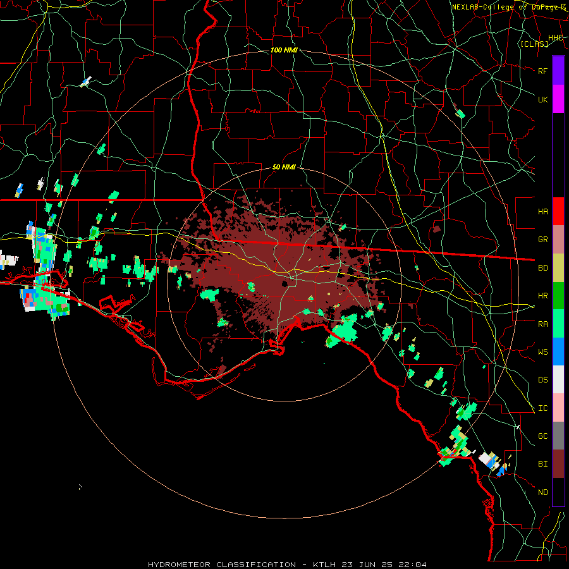Click the [CLAS] units label
The width and height of the screenshot is (569, 569).
coord(534,44)
